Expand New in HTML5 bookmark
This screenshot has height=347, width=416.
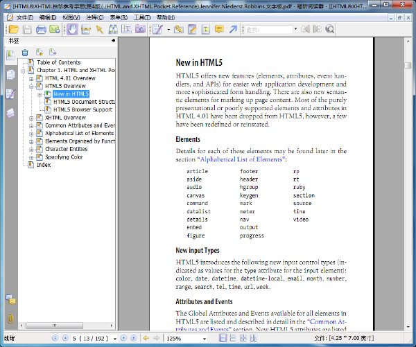[40, 94]
